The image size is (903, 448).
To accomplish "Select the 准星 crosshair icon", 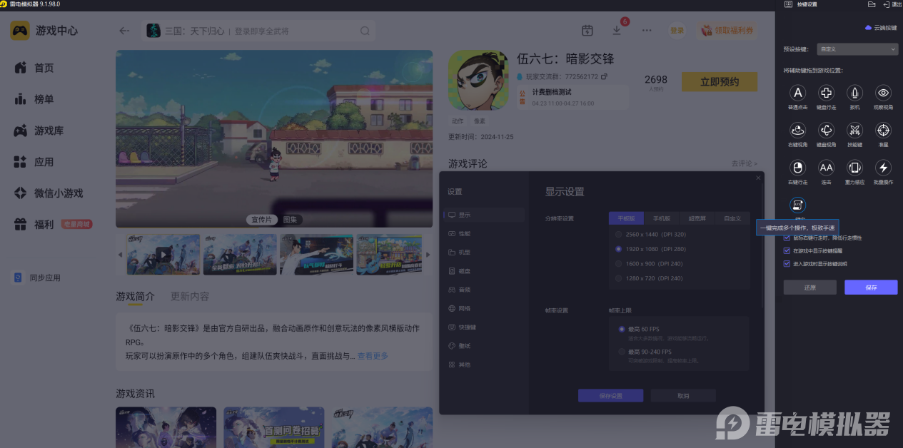I will click(x=884, y=130).
